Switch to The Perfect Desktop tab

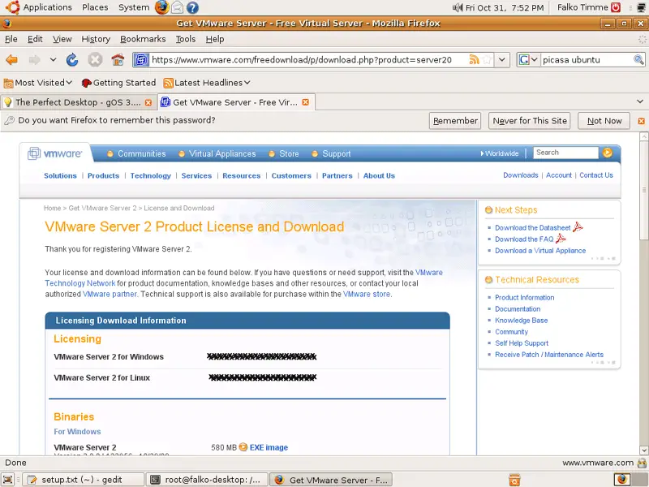point(78,102)
